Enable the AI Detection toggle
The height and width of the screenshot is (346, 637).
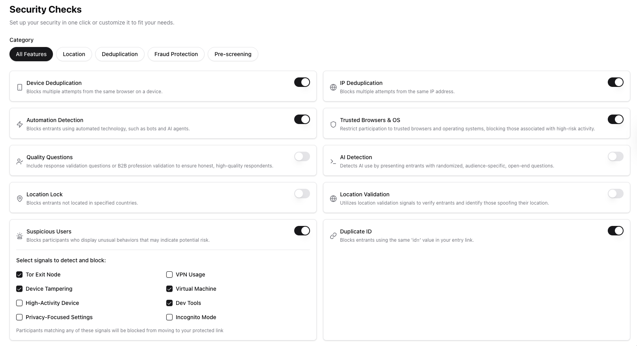pyautogui.click(x=616, y=156)
